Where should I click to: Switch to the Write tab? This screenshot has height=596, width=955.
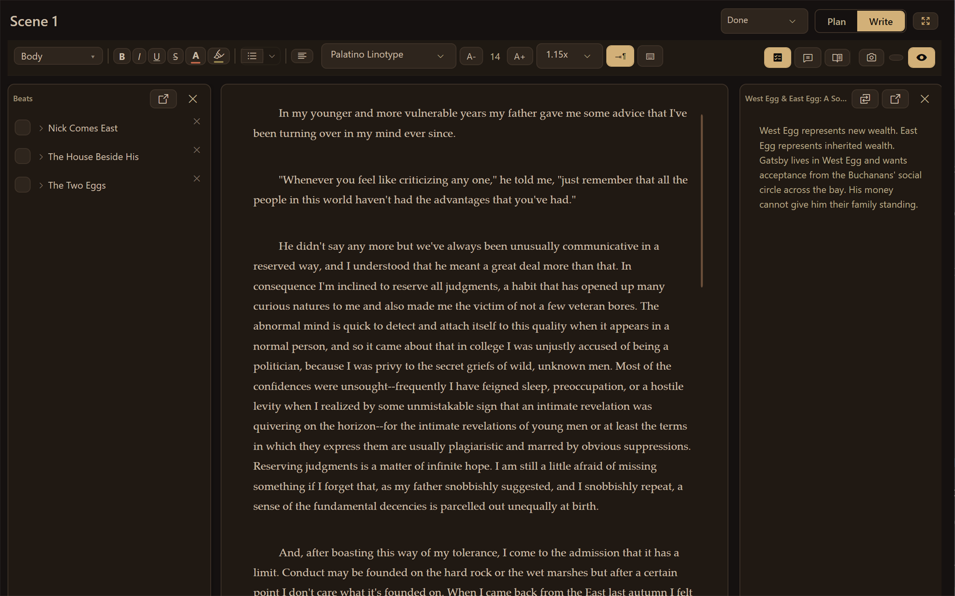[x=880, y=21]
